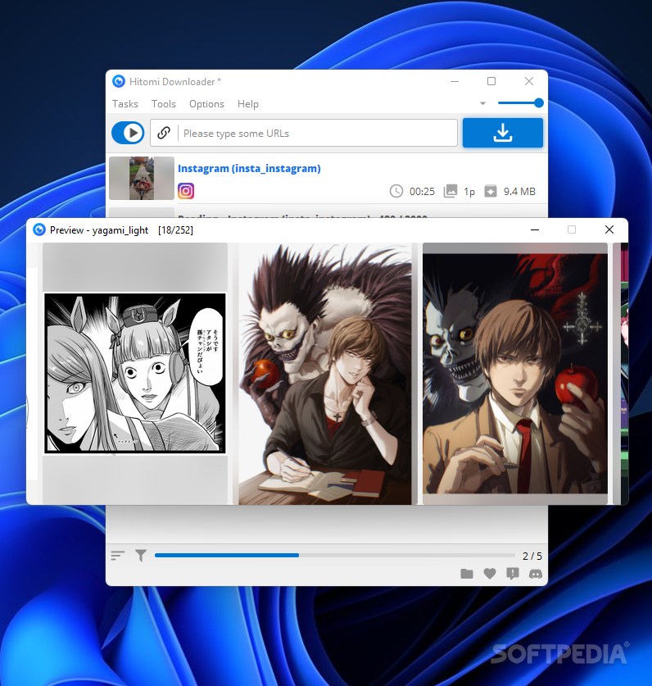Minimize the Preview window
Image resolution: width=652 pixels, height=686 pixels.
pyautogui.click(x=534, y=229)
